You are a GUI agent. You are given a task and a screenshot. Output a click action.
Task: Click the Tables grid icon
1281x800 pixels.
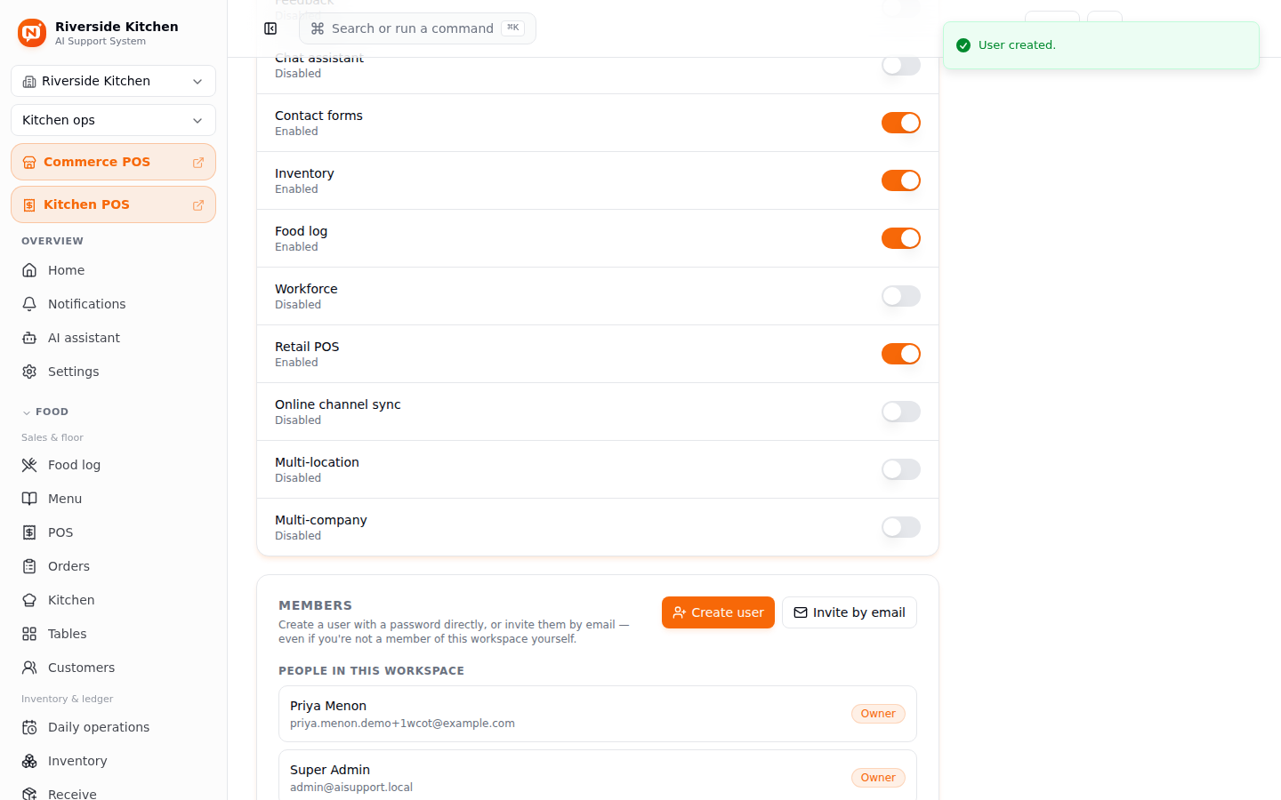(29, 634)
